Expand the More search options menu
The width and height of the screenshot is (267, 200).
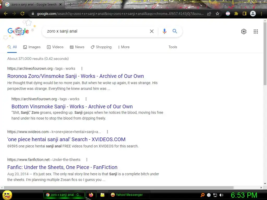(x=124, y=47)
